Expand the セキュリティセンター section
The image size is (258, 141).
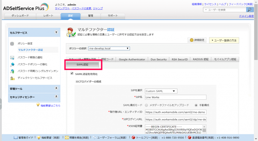[x=56, y=96]
